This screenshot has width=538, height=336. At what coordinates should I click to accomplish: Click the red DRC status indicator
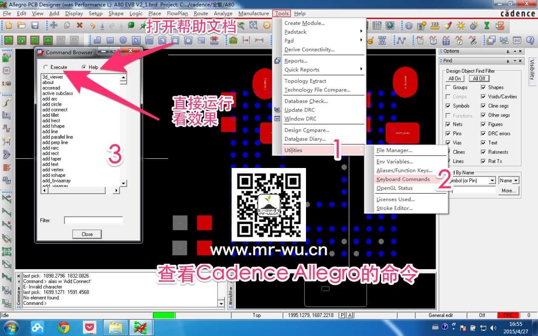point(508,315)
